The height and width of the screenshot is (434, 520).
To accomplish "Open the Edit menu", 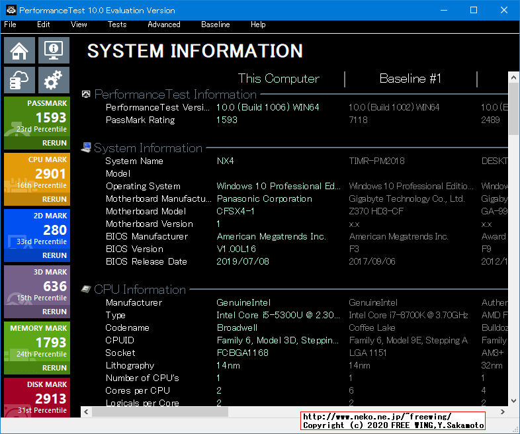I will click(x=44, y=24).
